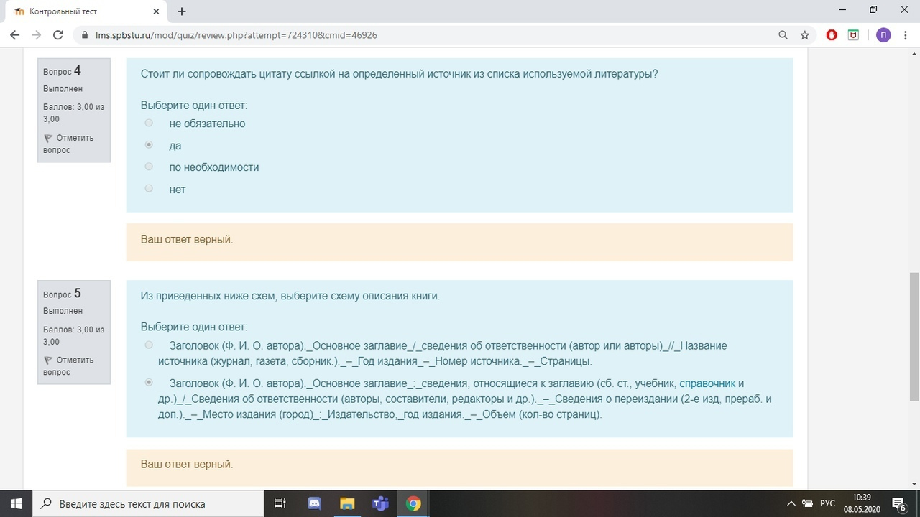Click the page vertical scrollbar thumb
920x517 pixels.
[x=914, y=337]
